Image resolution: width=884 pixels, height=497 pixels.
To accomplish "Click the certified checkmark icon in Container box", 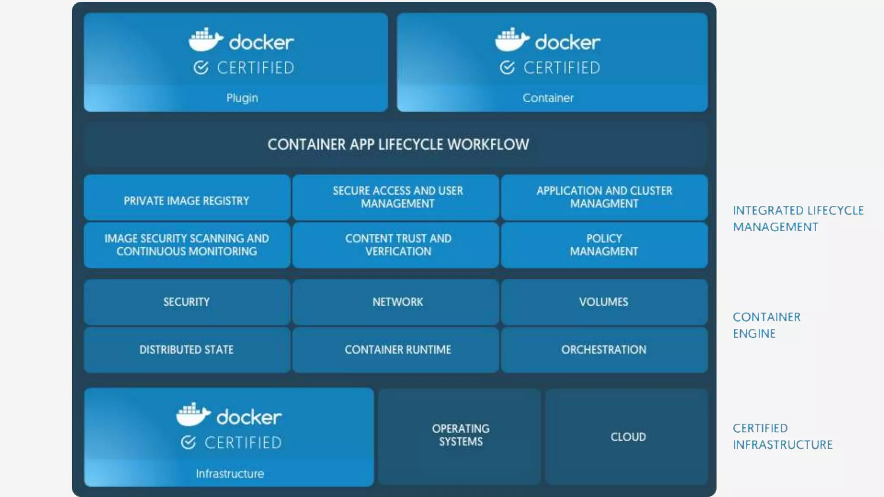I will tap(508, 68).
